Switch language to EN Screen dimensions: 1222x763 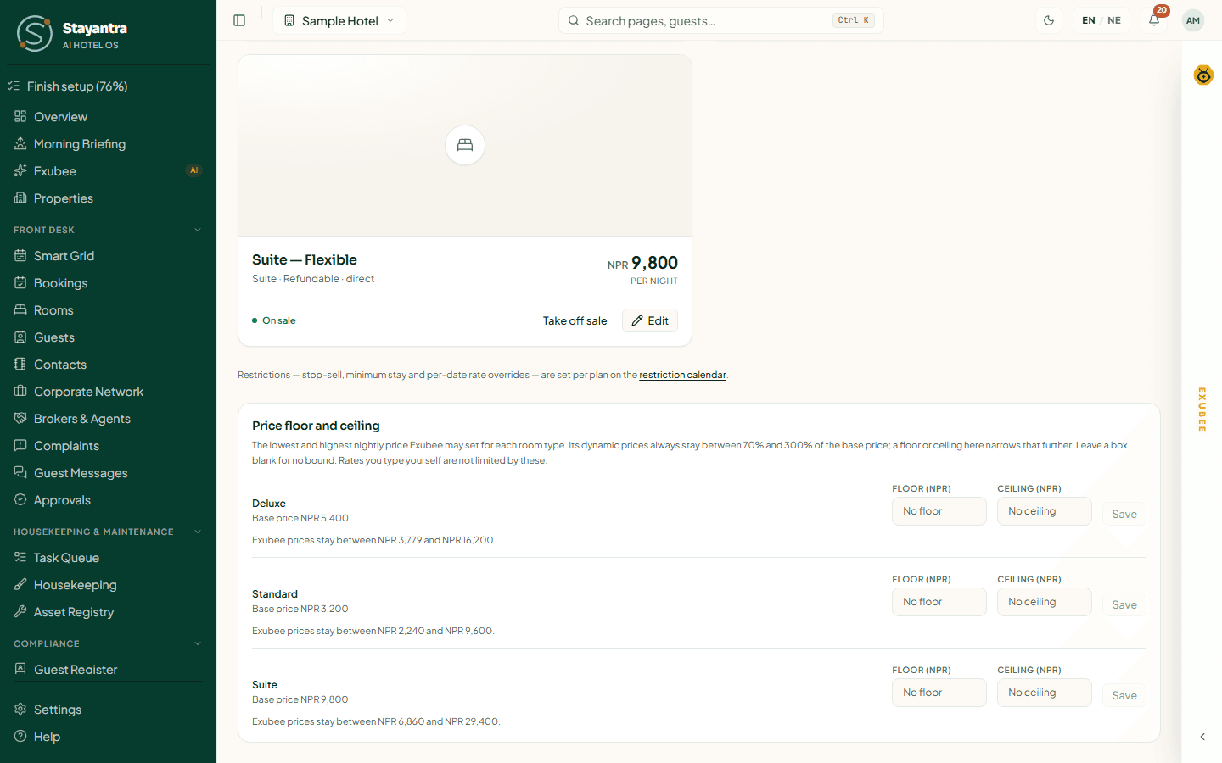click(1089, 20)
